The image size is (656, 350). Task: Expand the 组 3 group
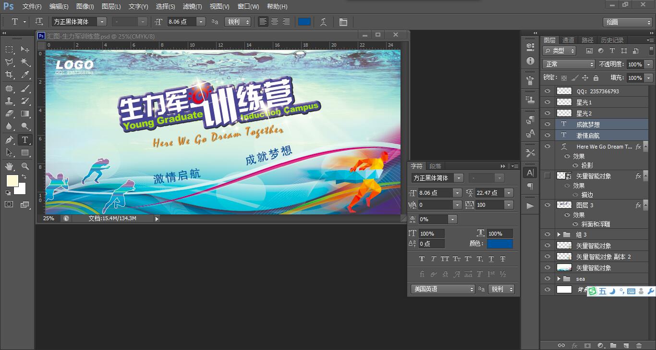coord(559,235)
